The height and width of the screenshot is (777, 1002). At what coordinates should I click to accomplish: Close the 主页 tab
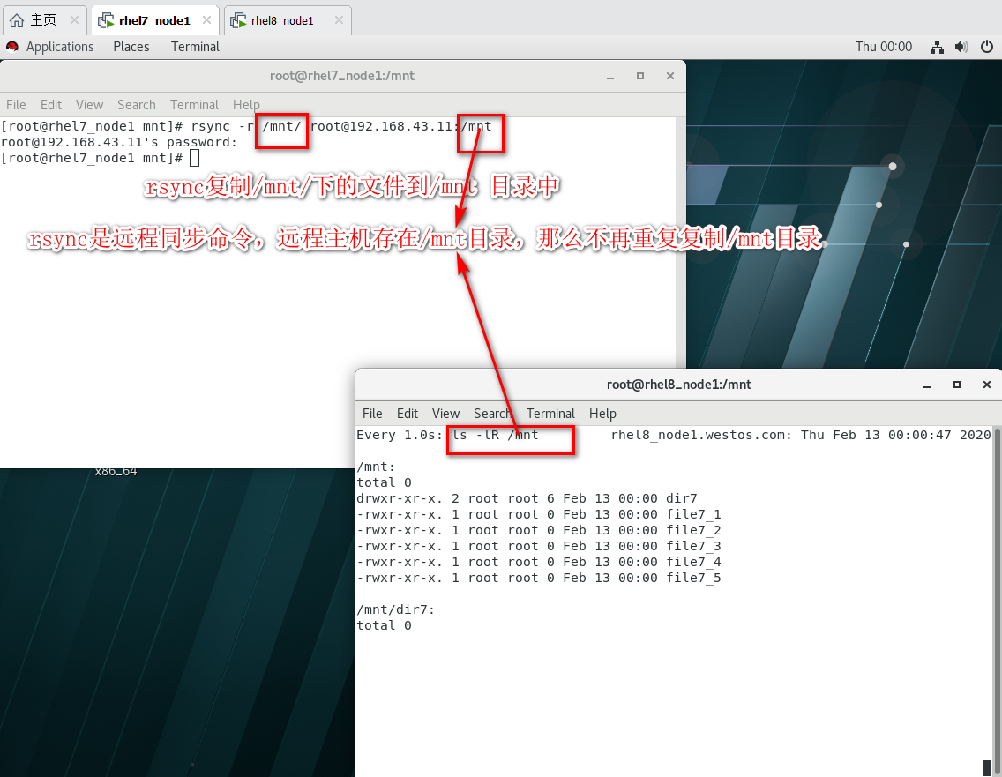pyautogui.click(x=74, y=20)
